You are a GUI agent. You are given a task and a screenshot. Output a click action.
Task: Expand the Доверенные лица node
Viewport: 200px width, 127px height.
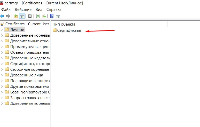tap(2, 75)
